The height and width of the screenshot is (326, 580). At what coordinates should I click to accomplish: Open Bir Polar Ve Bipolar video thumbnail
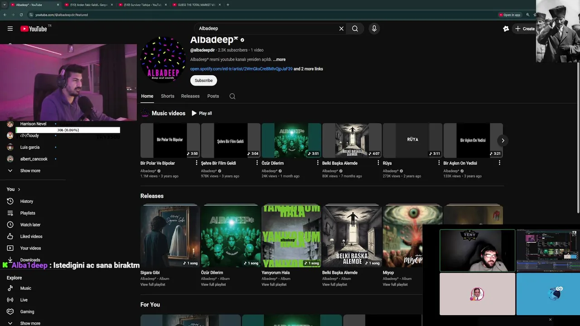tap(170, 140)
